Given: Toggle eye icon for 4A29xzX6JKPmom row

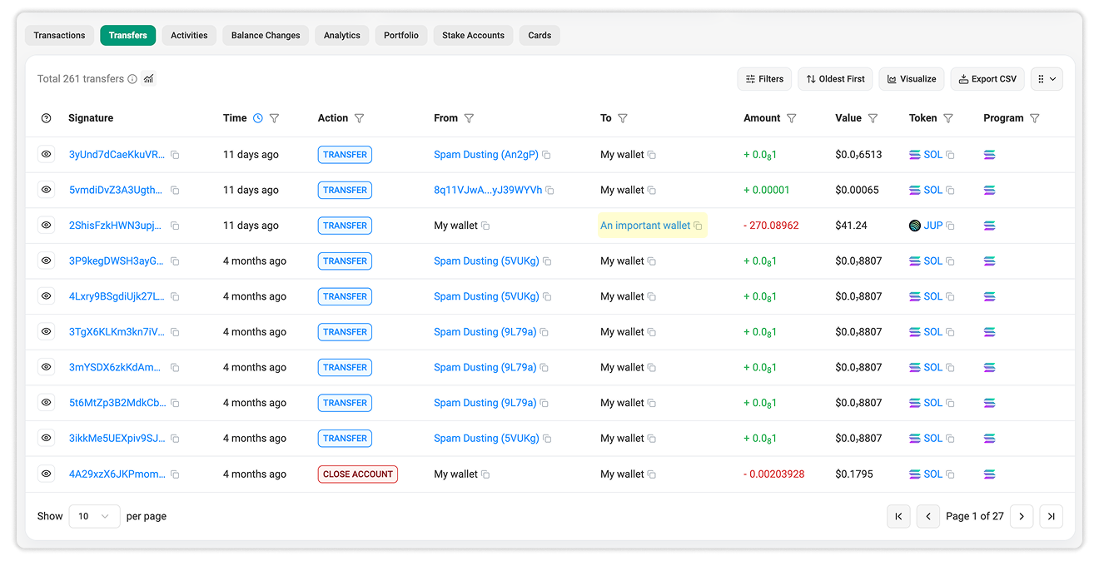Looking at the screenshot, I should (x=47, y=474).
